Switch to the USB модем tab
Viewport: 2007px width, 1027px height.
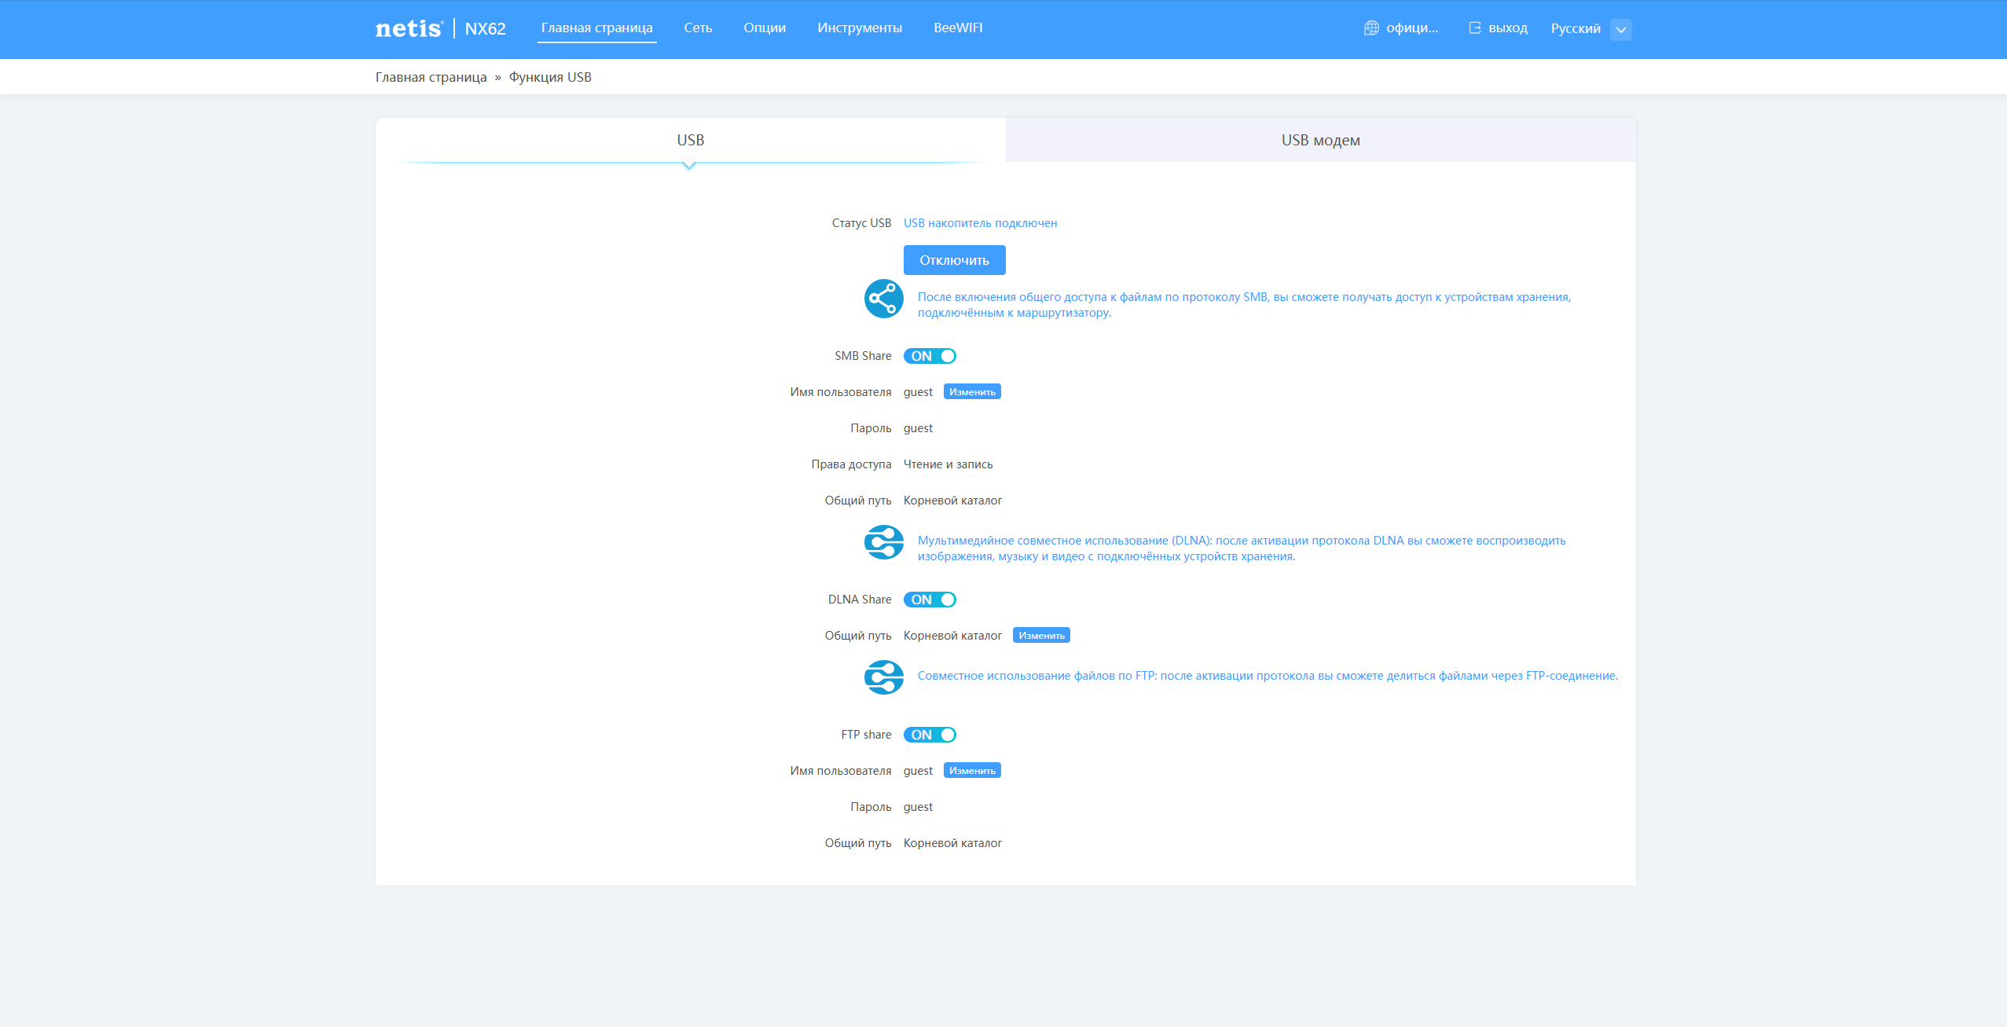tap(1320, 140)
